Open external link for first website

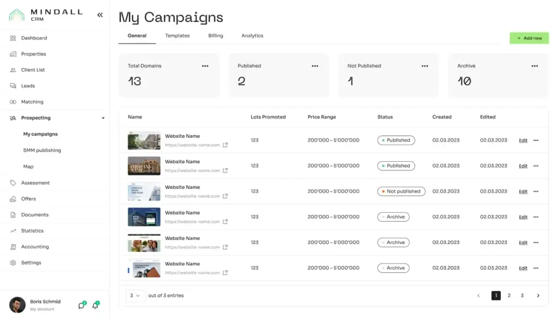click(x=225, y=145)
